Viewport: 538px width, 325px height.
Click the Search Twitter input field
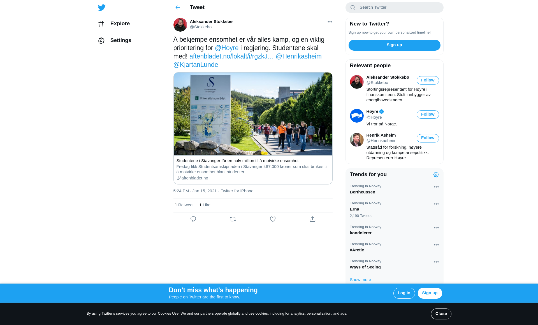pyautogui.click(x=398, y=8)
